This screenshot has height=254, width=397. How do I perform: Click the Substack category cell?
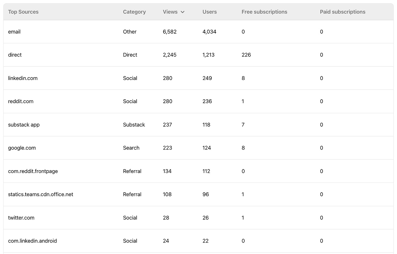tap(134, 125)
